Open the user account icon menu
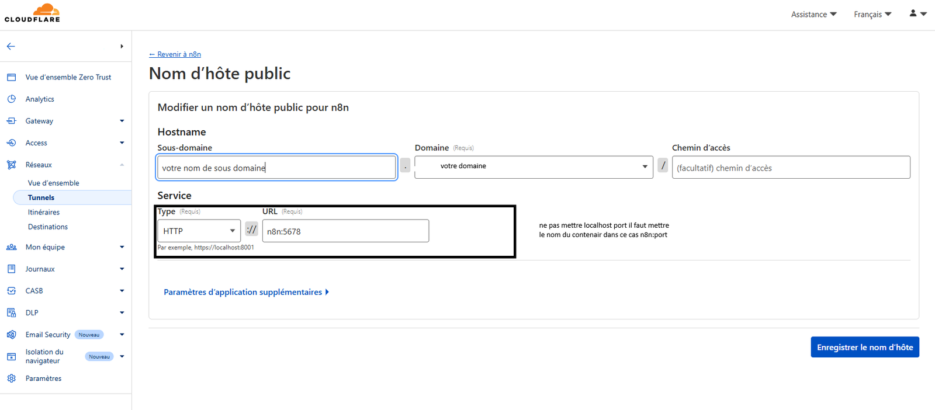This screenshot has width=935, height=410. click(917, 13)
